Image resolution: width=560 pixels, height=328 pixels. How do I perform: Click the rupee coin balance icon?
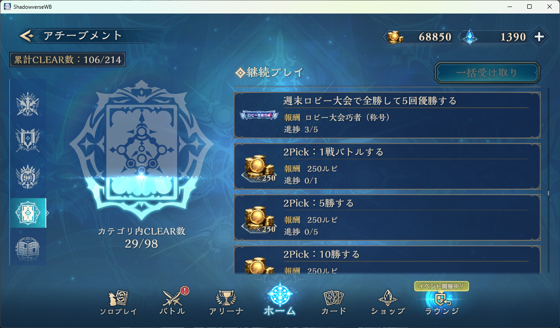pyautogui.click(x=395, y=37)
